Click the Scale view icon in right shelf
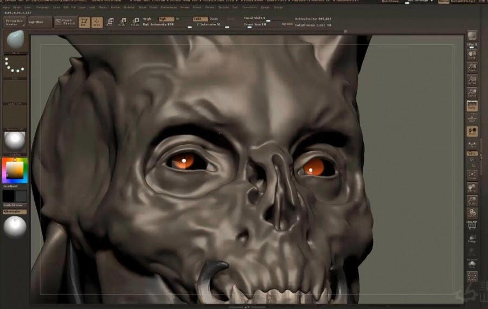Viewport: 488px width, 309px height. [x=472, y=201]
